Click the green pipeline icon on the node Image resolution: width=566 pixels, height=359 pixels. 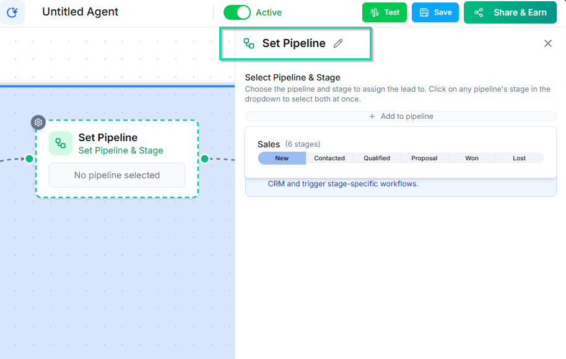(60, 142)
